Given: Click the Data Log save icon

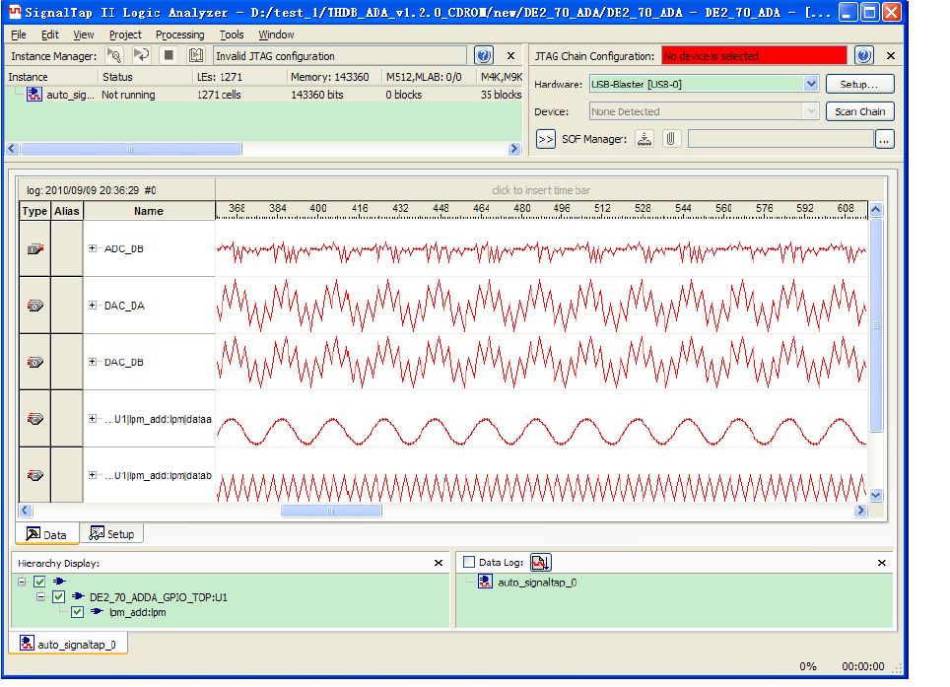Looking at the screenshot, I should pyautogui.click(x=540, y=563).
